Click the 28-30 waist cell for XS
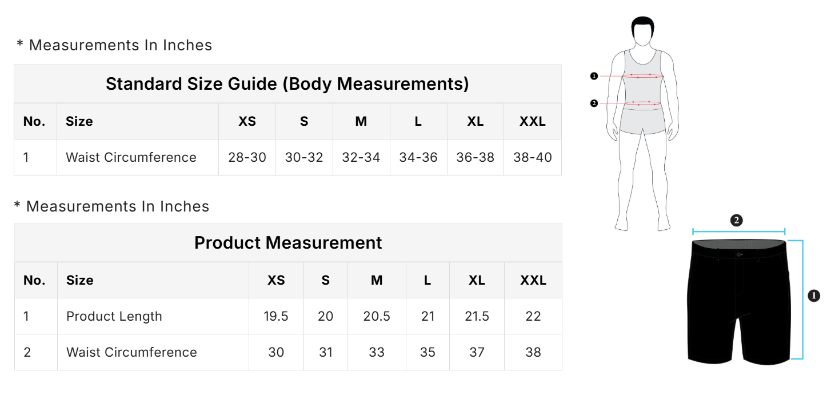The height and width of the screenshot is (395, 835). [x=247, y=157]
